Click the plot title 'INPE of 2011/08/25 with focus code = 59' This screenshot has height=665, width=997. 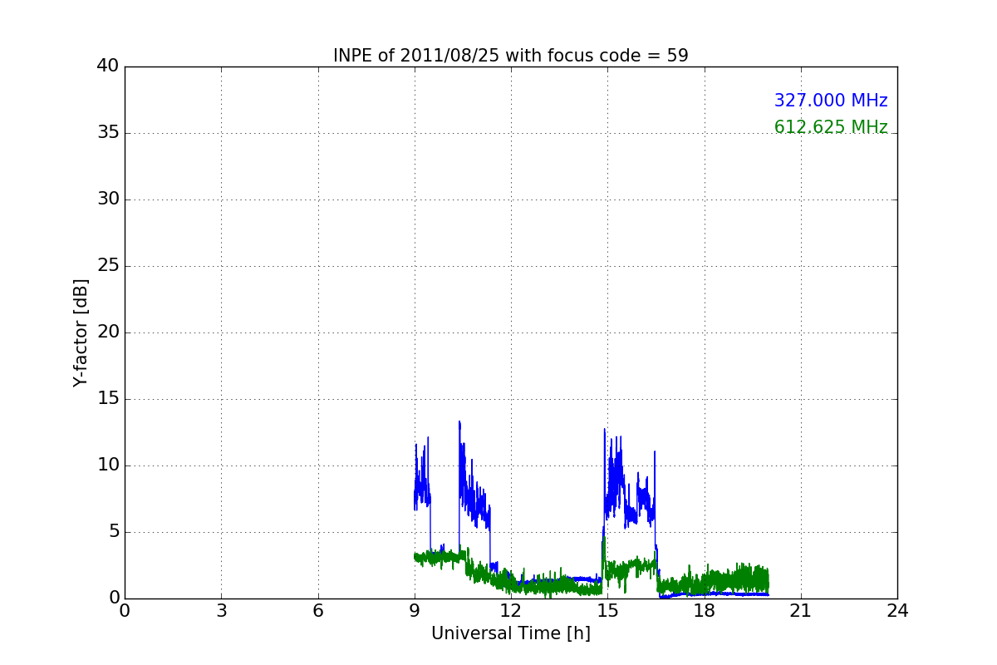511,56
